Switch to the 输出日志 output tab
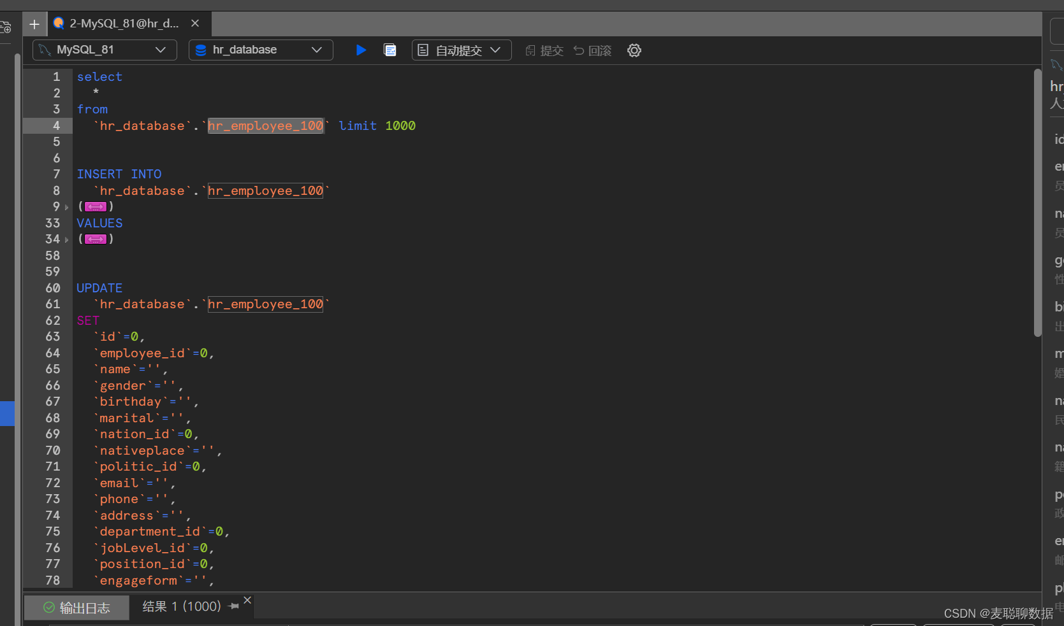 coord(77,608)
